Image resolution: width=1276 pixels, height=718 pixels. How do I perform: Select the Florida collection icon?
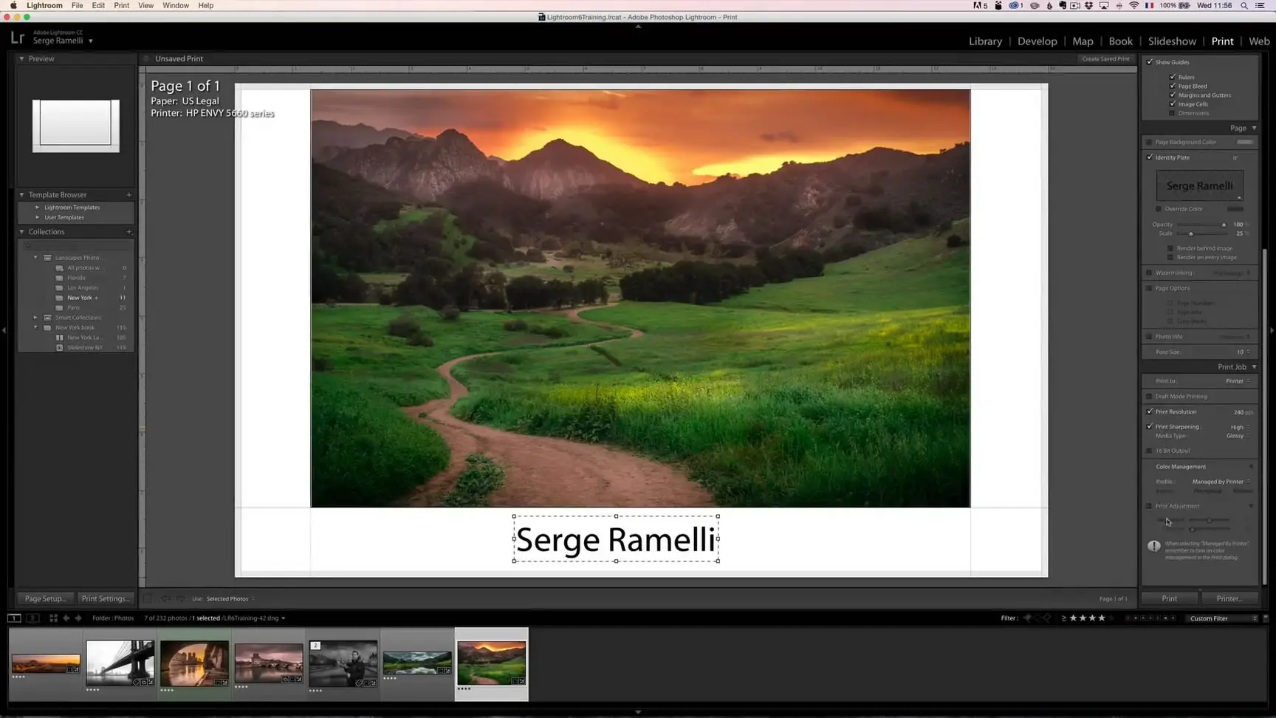pyautogui.click(x=60, y=278)
